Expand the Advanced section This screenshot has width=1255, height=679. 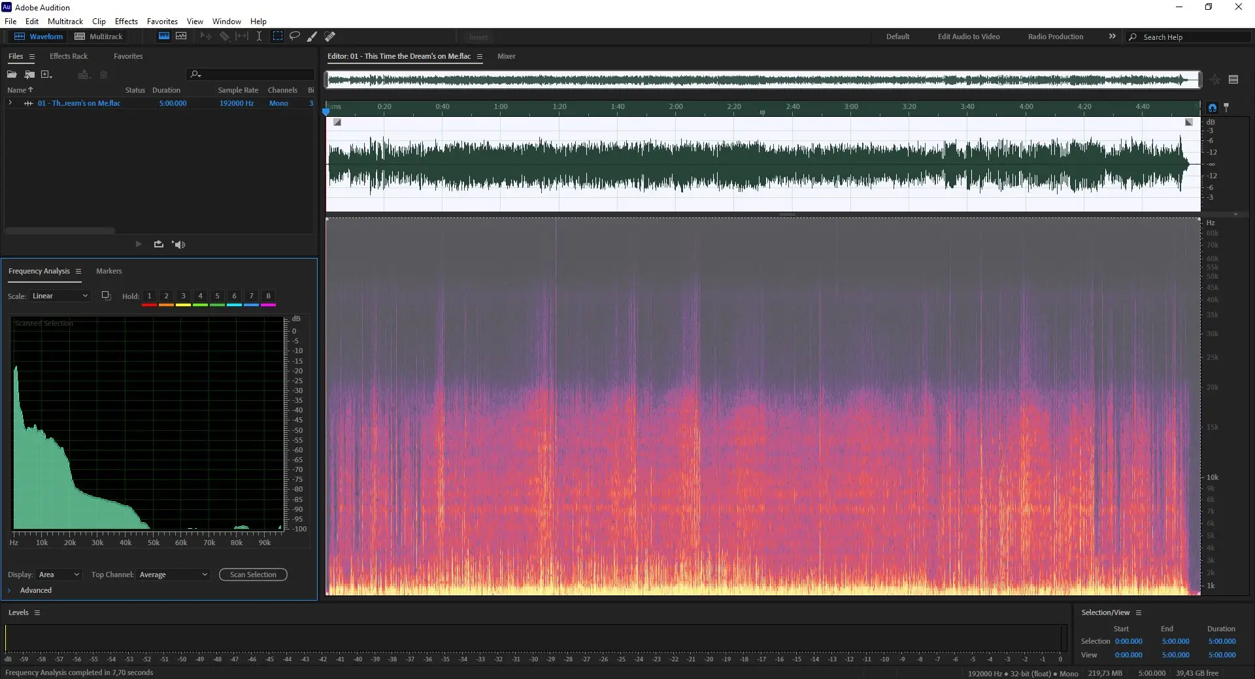click(x=9, y=591)
